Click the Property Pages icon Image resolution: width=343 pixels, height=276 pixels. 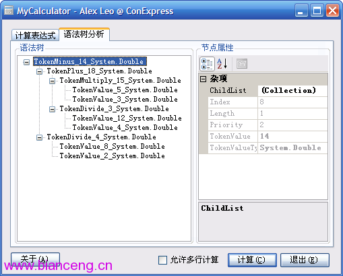click(x=242, y=64)
